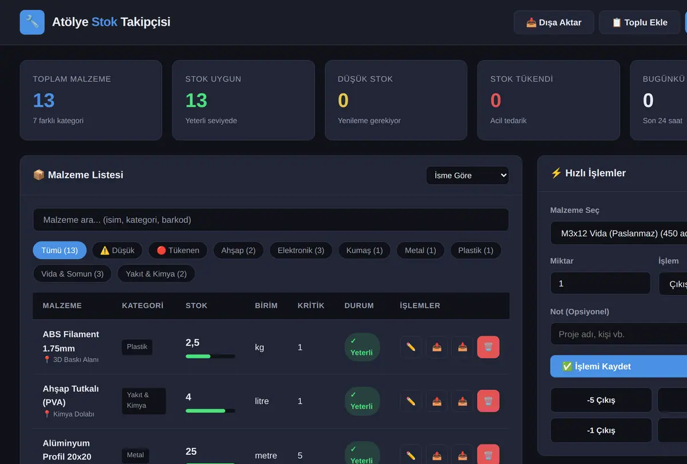Select the Elektronik (3) category chip
Screen dimensions: 687x464
(x=301, y=250)
